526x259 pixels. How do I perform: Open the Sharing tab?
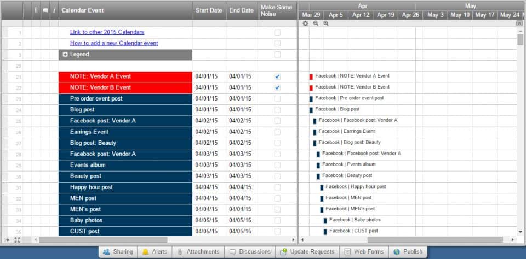118,252
